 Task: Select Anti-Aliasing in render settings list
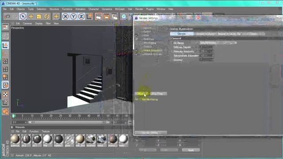[x=149, y=43]
